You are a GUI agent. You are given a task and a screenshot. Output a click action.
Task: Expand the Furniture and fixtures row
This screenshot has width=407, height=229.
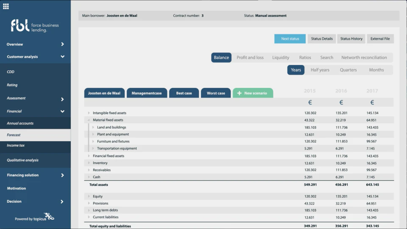93,141
